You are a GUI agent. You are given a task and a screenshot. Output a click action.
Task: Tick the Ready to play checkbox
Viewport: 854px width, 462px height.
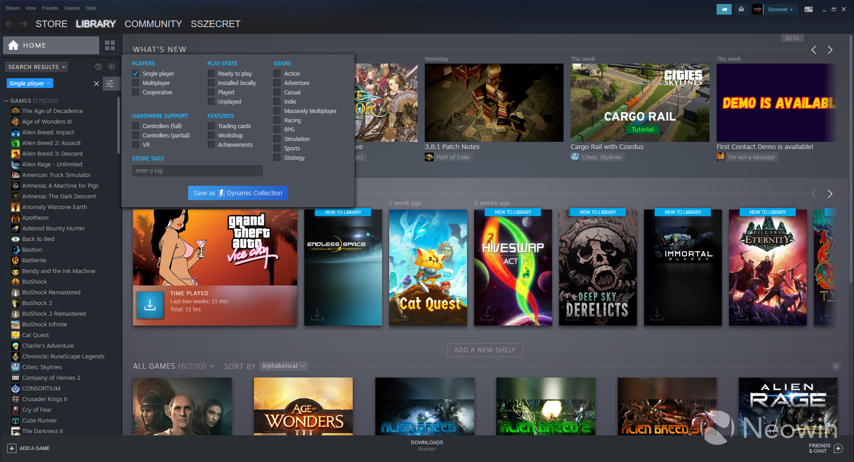(211, 73)
